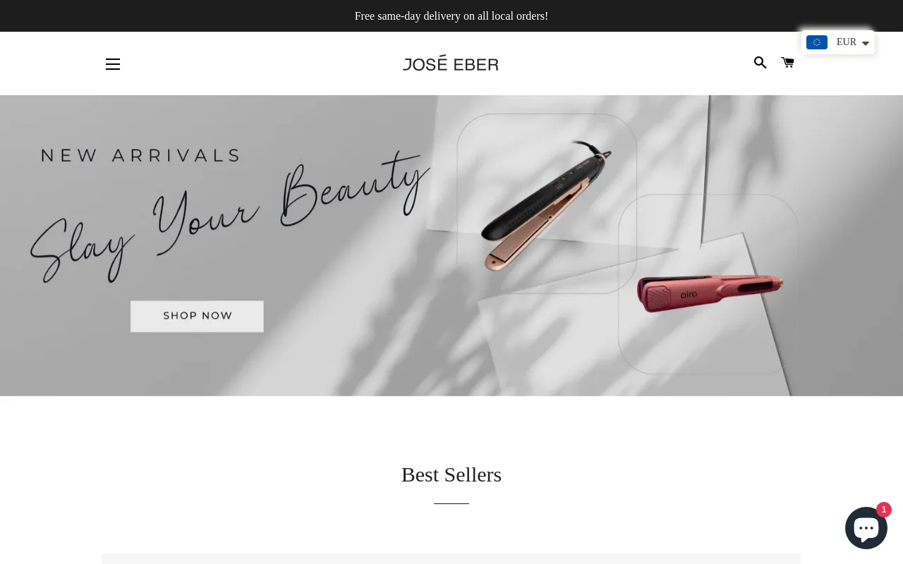Expand the currency dropdown arrow
Viewport: 903px width, 564px height.
(x=866, y=44)
